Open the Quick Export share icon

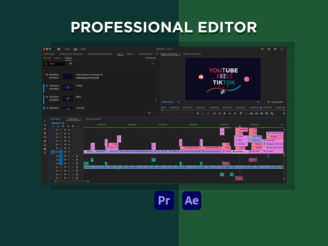[269, 49]
